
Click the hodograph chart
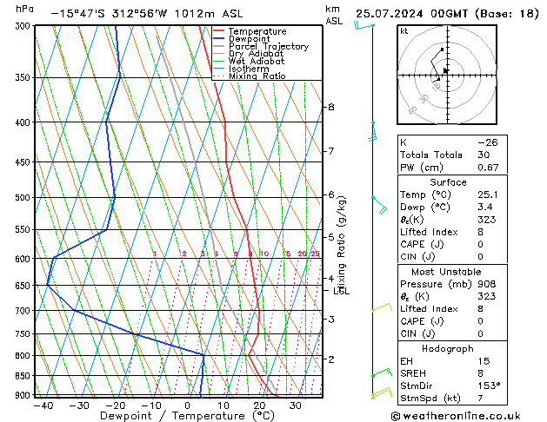pos(447,75)
